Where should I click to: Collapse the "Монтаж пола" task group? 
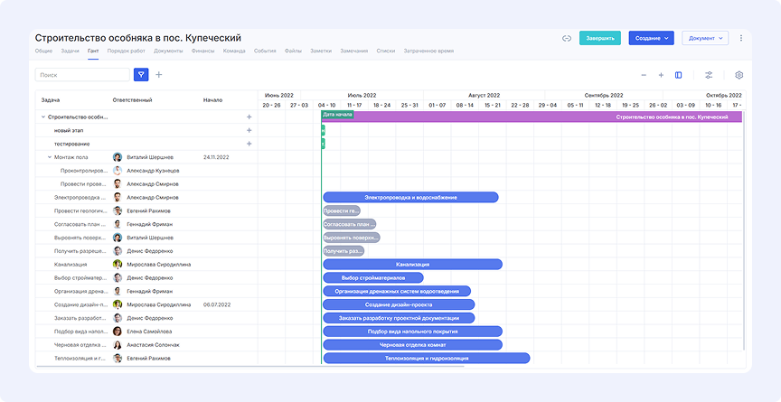[x=50, y=157]
